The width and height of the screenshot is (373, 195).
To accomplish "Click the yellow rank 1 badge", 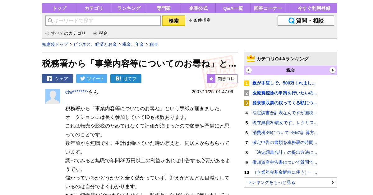I will pyautogui.click(x=246, y=83).
